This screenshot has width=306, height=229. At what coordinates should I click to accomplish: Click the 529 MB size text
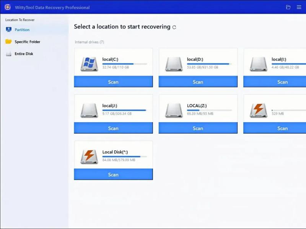click(278, 113)
